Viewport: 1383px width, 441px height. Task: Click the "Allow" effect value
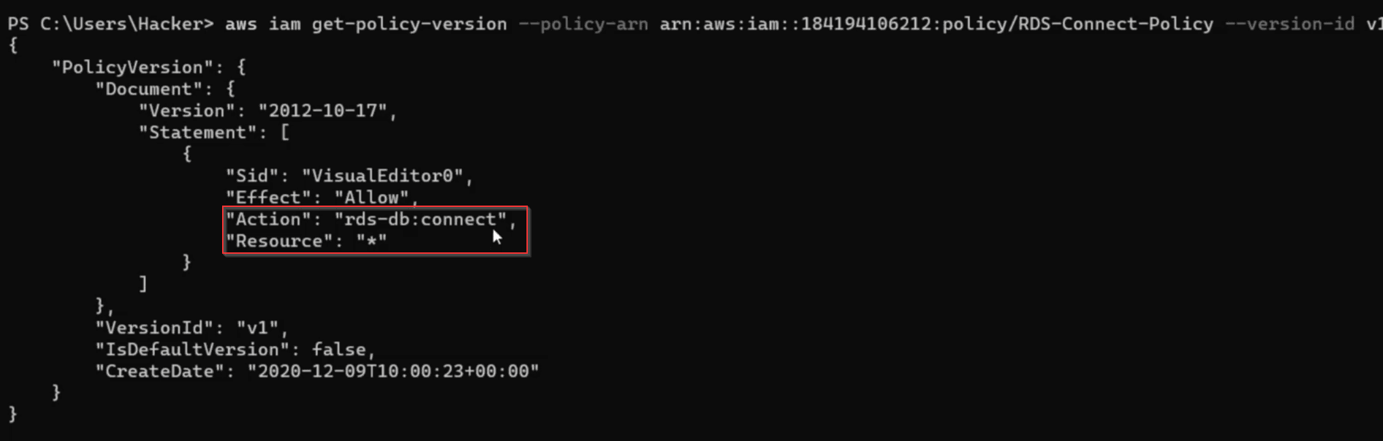click(372, 198)
